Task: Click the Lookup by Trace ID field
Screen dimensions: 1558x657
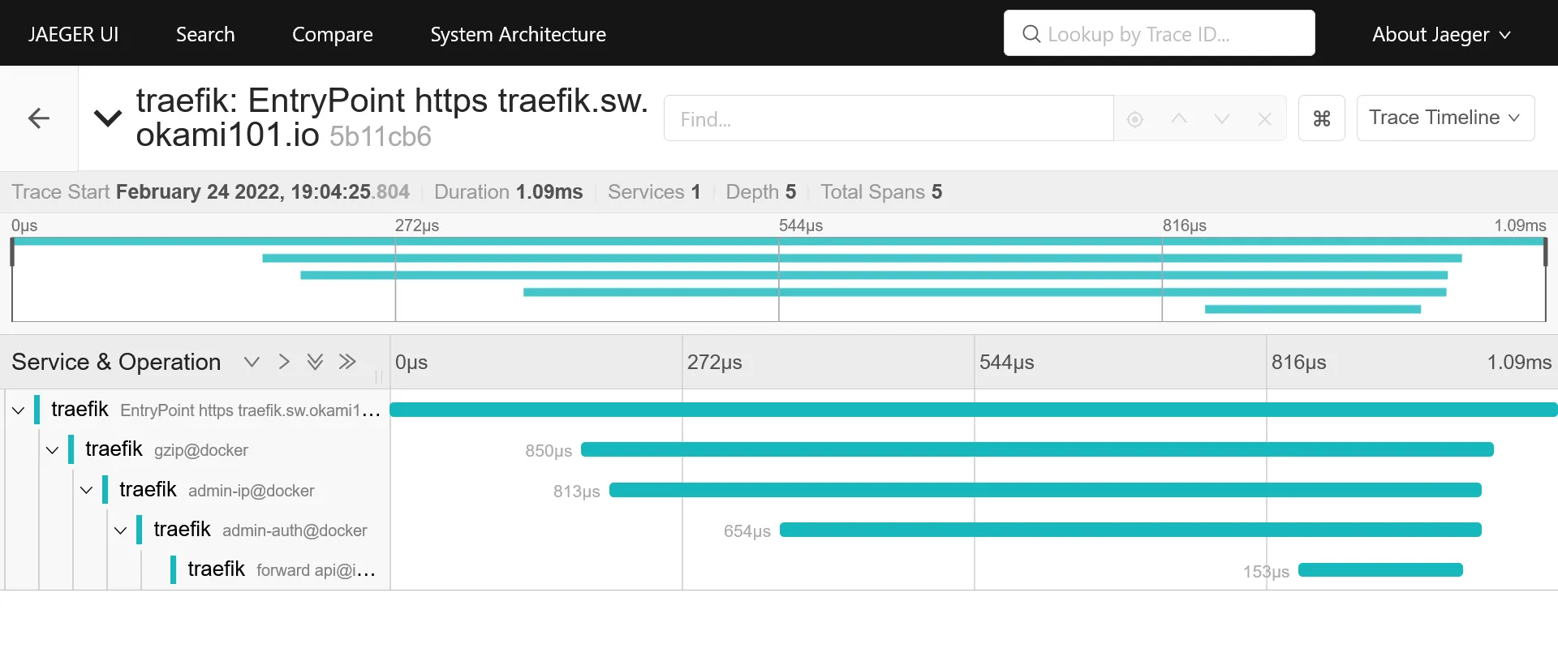Action: pos(1159,34)
